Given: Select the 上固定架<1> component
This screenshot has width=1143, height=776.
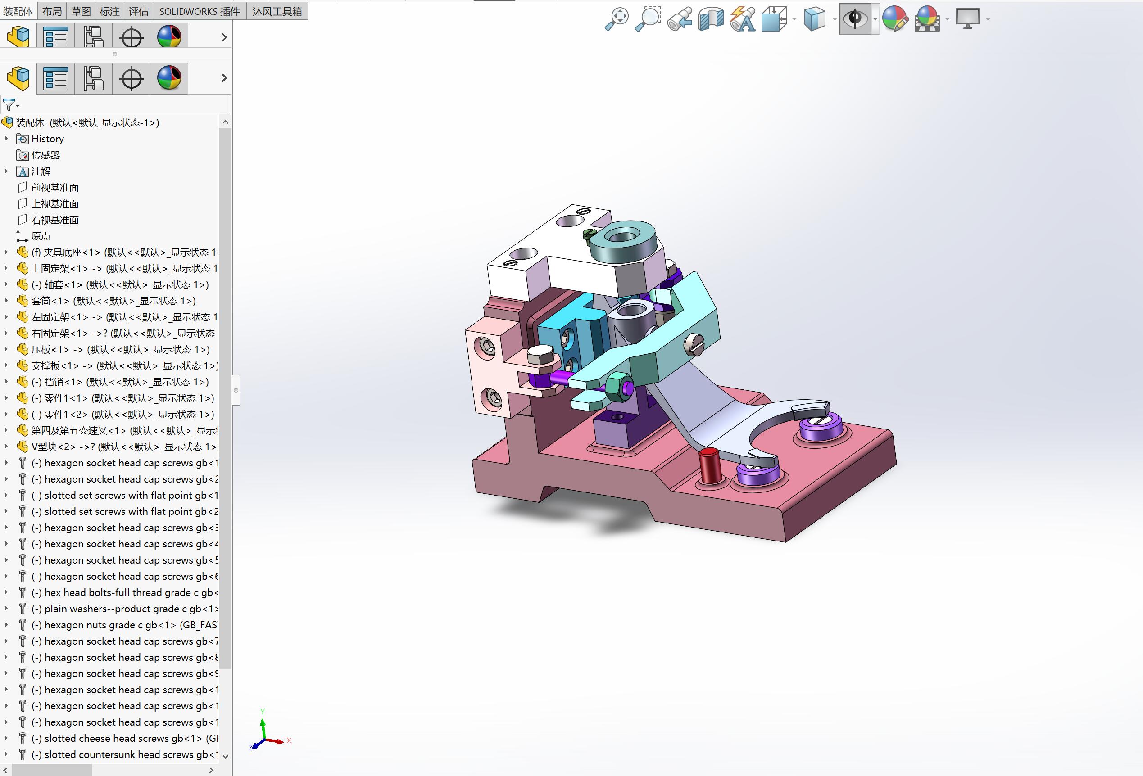Looking at the screenshot, I should (124, 269).
